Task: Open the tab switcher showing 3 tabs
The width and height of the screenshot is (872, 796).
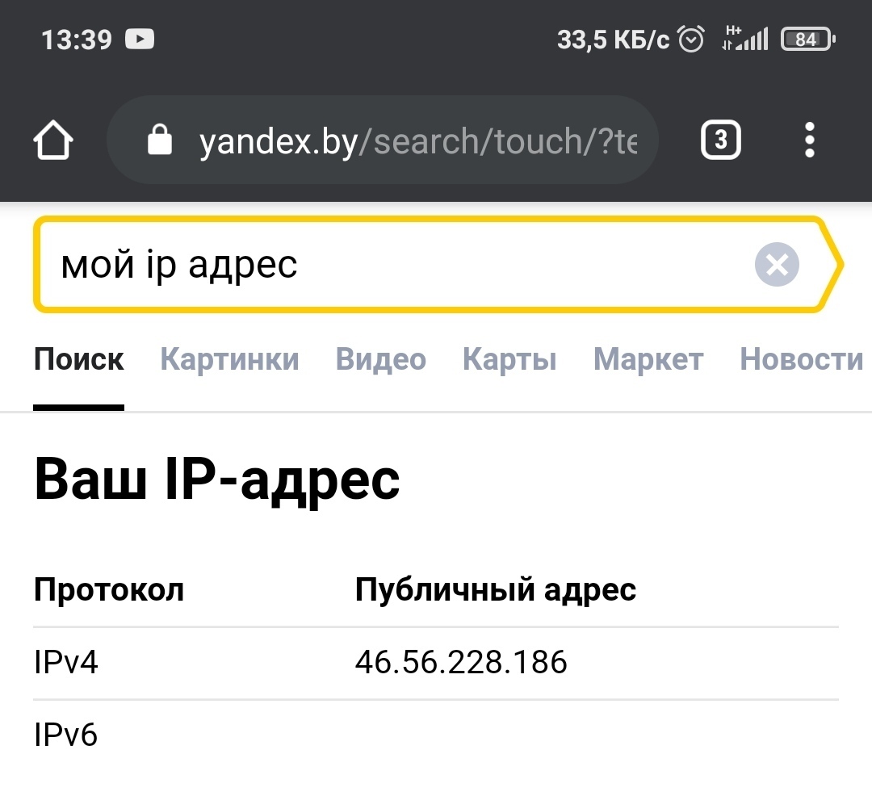Action: [x=720, y=141]
